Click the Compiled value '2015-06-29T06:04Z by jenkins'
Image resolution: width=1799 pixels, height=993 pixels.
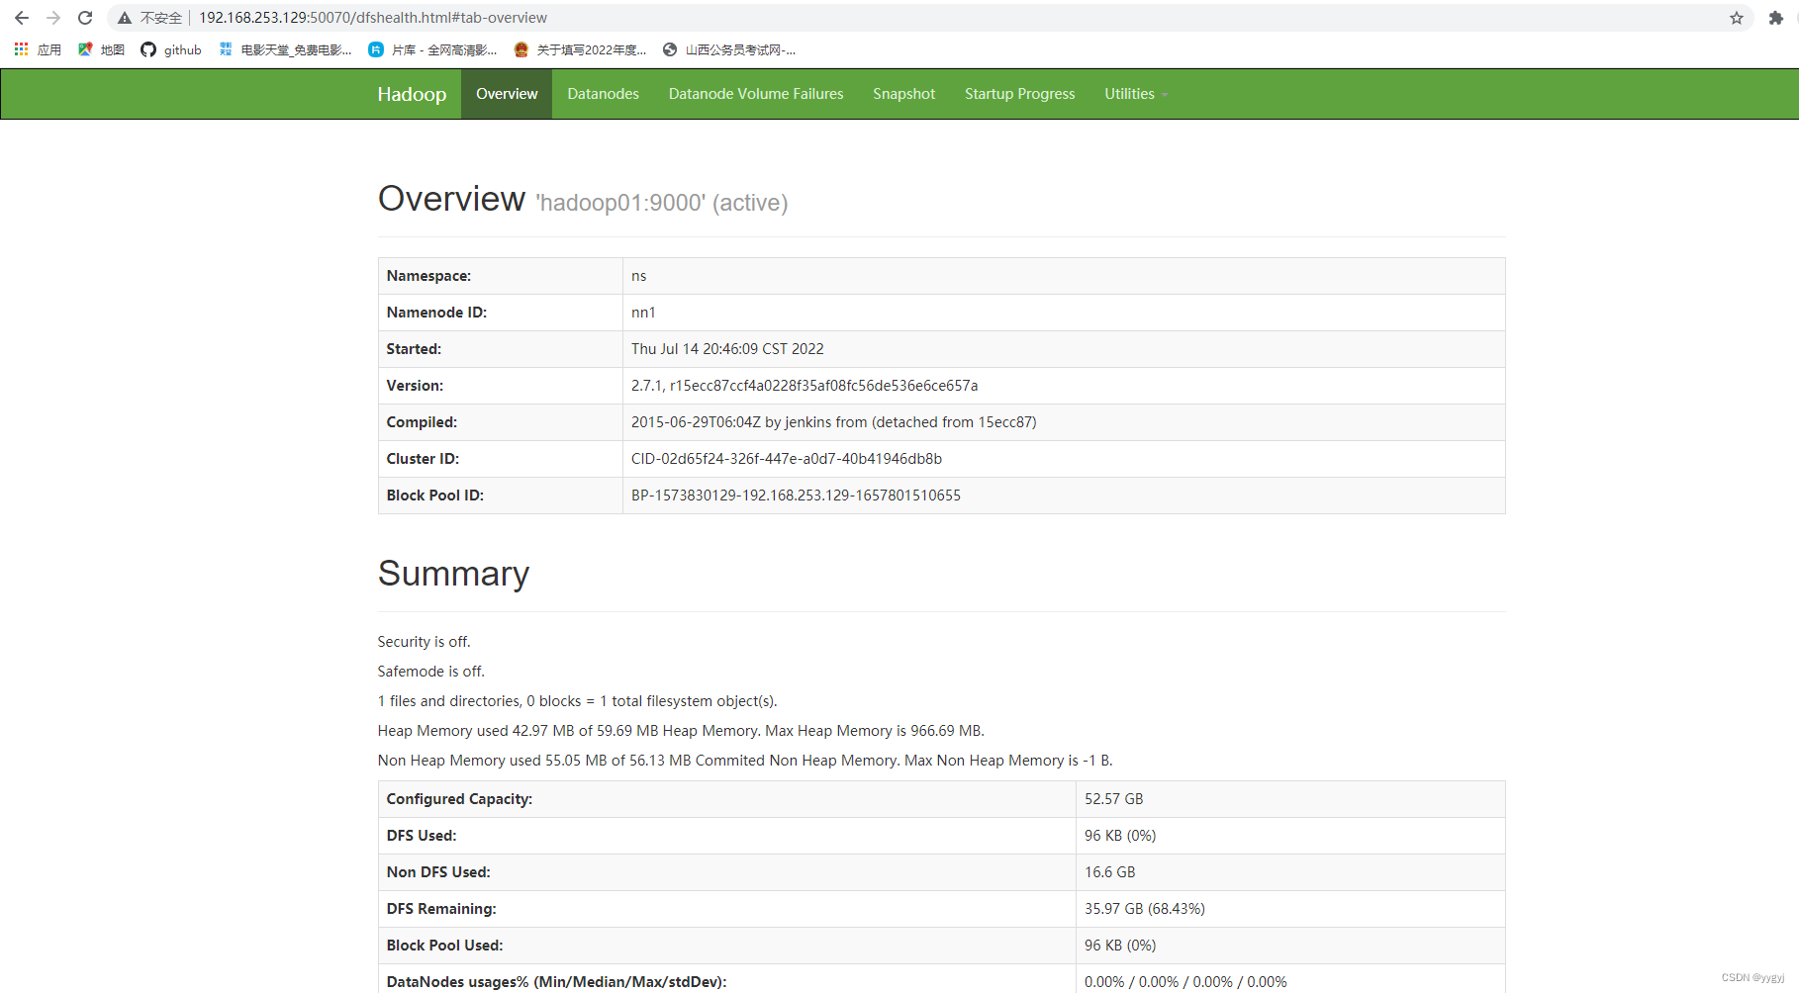pyautogui.click(x=834, y=422)
